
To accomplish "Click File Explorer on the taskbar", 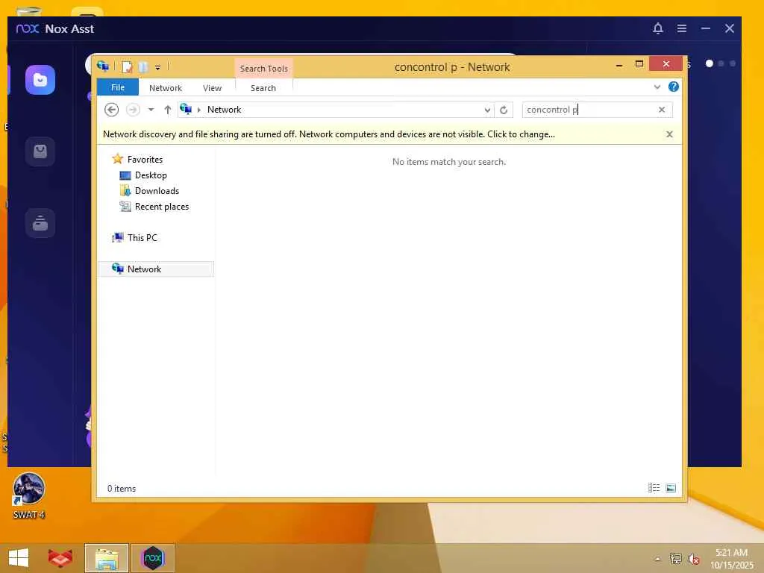I will 106,558.
